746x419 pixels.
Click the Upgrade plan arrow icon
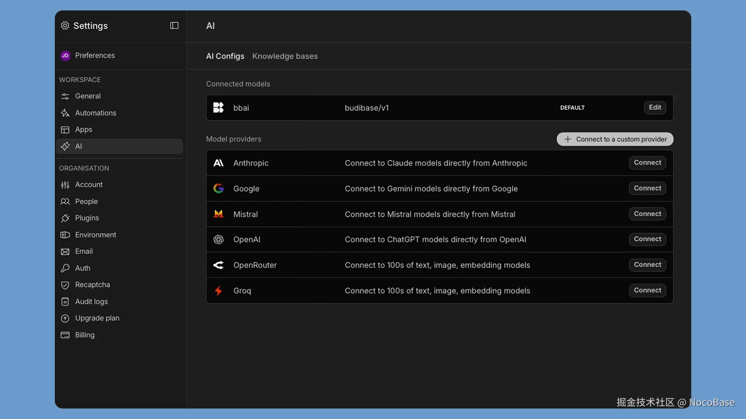(x=65, y=318)
